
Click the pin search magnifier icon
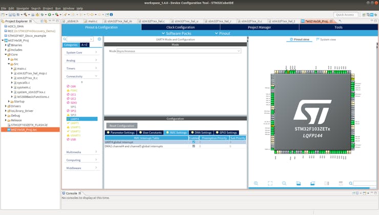point(351,184)
